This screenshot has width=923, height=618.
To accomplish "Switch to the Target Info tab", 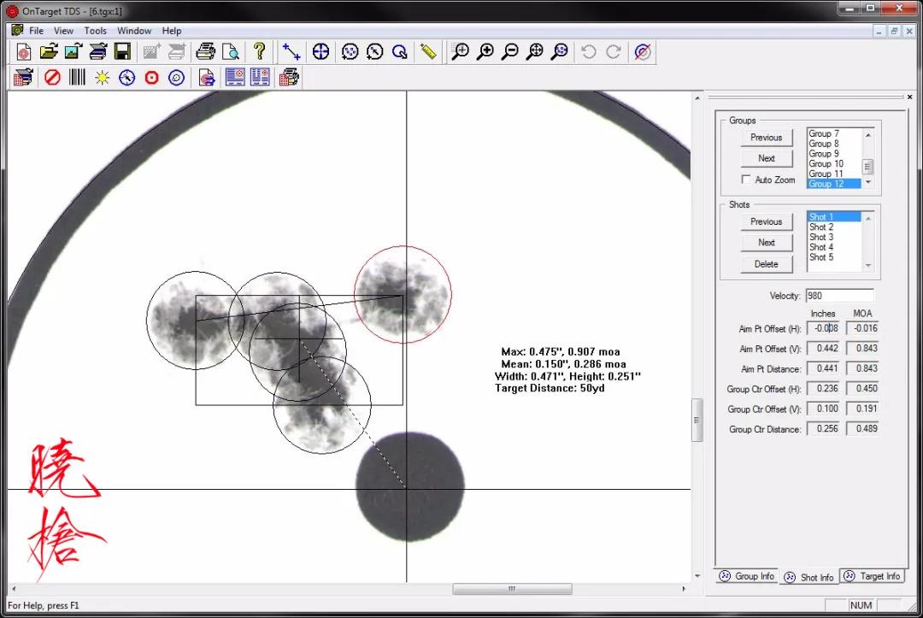I will tap(872, 576).
